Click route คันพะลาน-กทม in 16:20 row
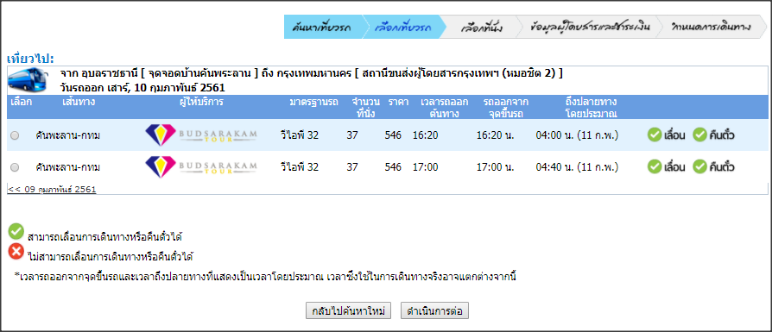This screenshot has height=332, width=772. [68, 135]
